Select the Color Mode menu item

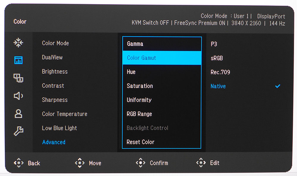[55, 43]
